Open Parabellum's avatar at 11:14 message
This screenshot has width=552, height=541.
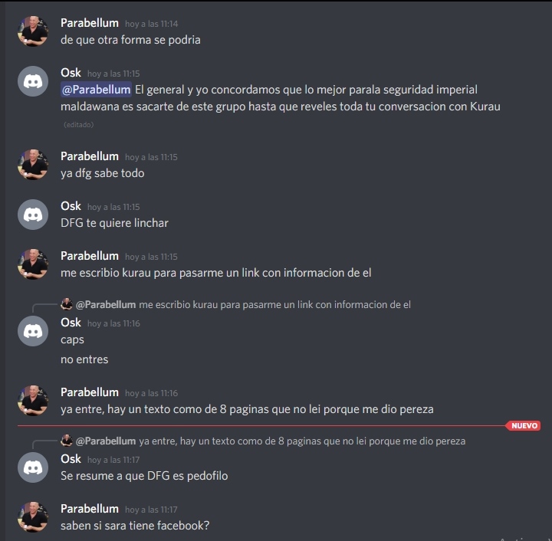(33, 31)
